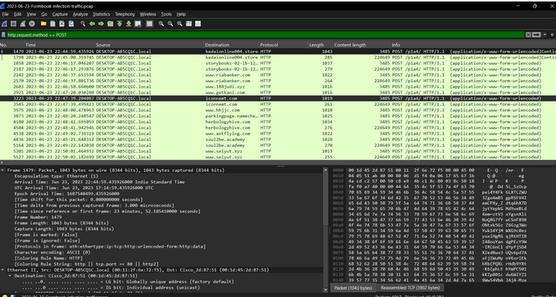Jump to the first packet
Viewport: 556px width, 297px height.
click(x=120, y=24)
